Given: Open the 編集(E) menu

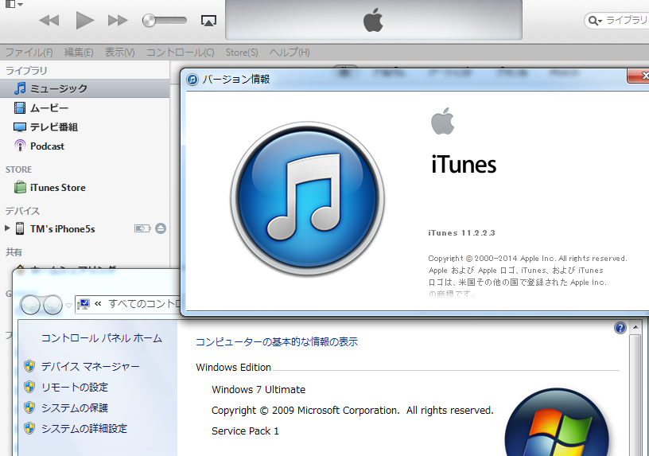Looking at the screenshot, I should 79,53.
